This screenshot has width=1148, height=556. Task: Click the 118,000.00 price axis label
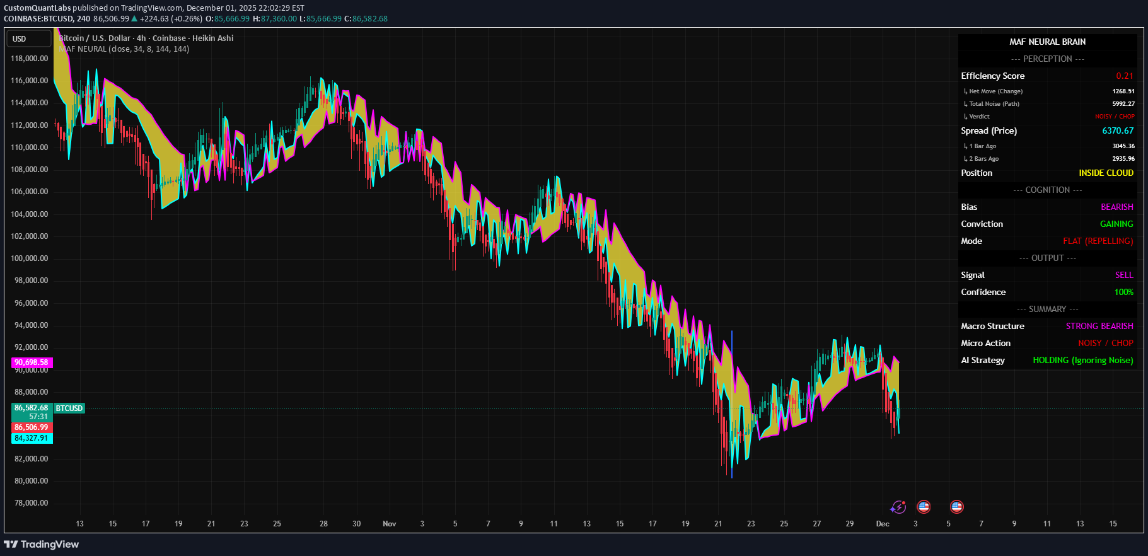[30, 59]
